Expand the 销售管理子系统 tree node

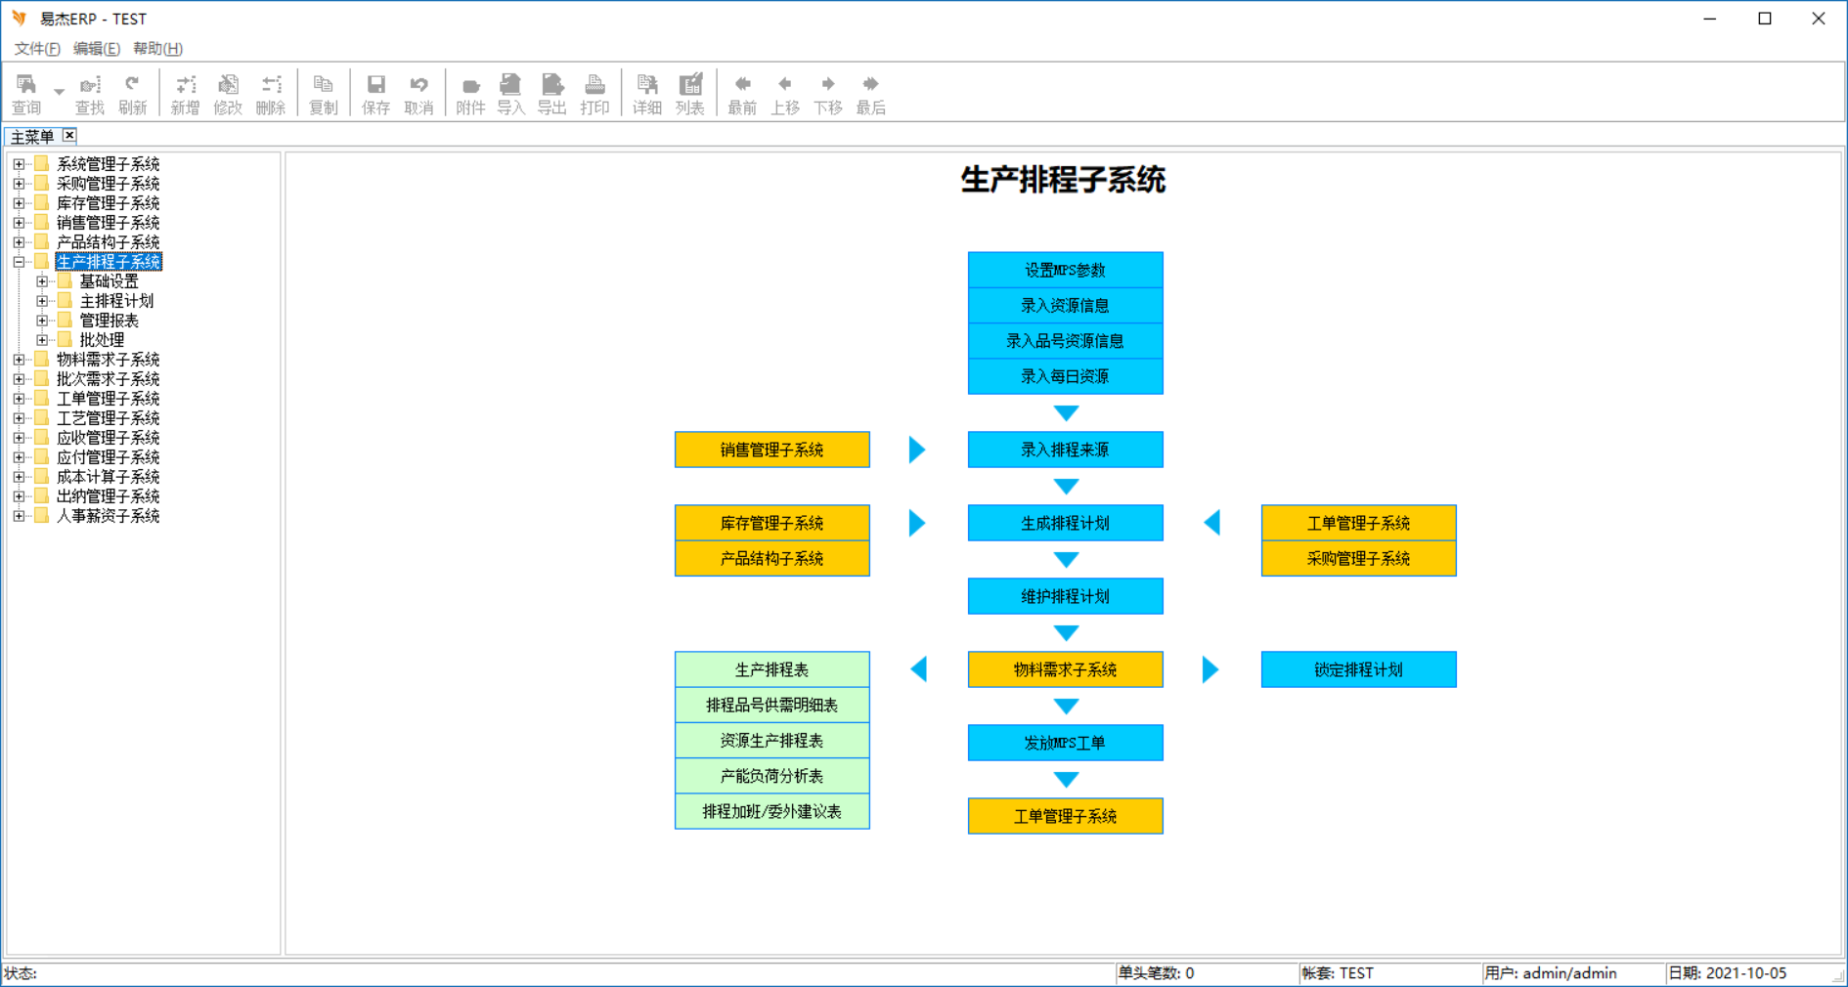tap(19, 223)
